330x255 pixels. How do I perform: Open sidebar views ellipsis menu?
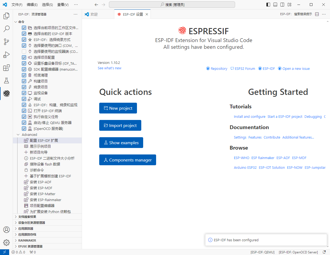pos(76,14)
